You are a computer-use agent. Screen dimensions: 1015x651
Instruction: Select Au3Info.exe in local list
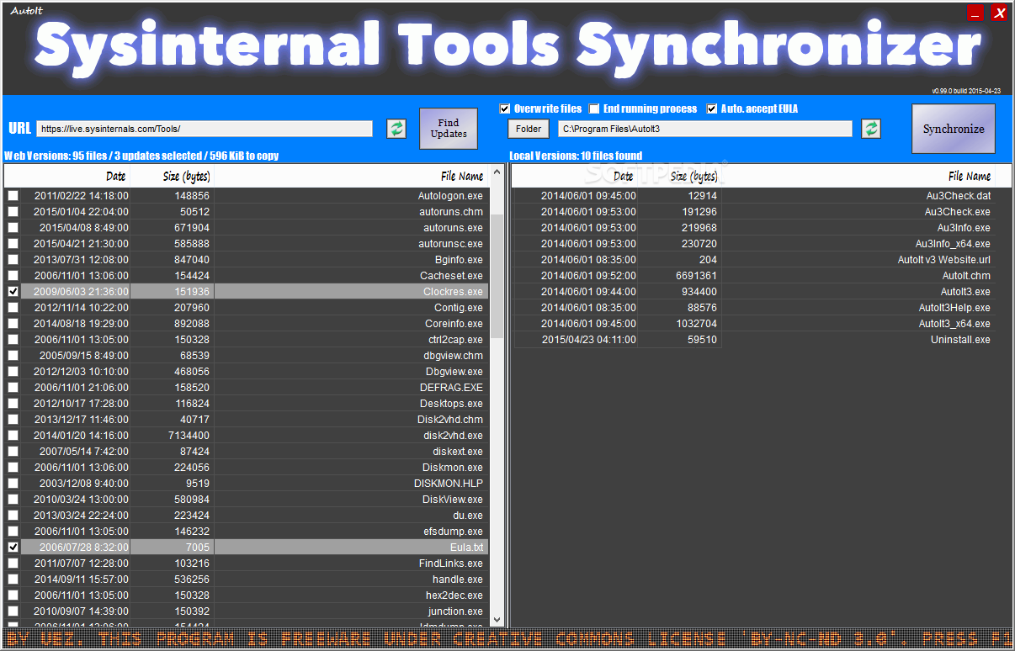point(753,227)
